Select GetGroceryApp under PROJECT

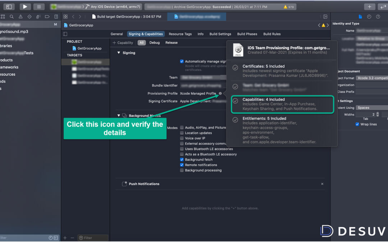click(x=87, y=48)
